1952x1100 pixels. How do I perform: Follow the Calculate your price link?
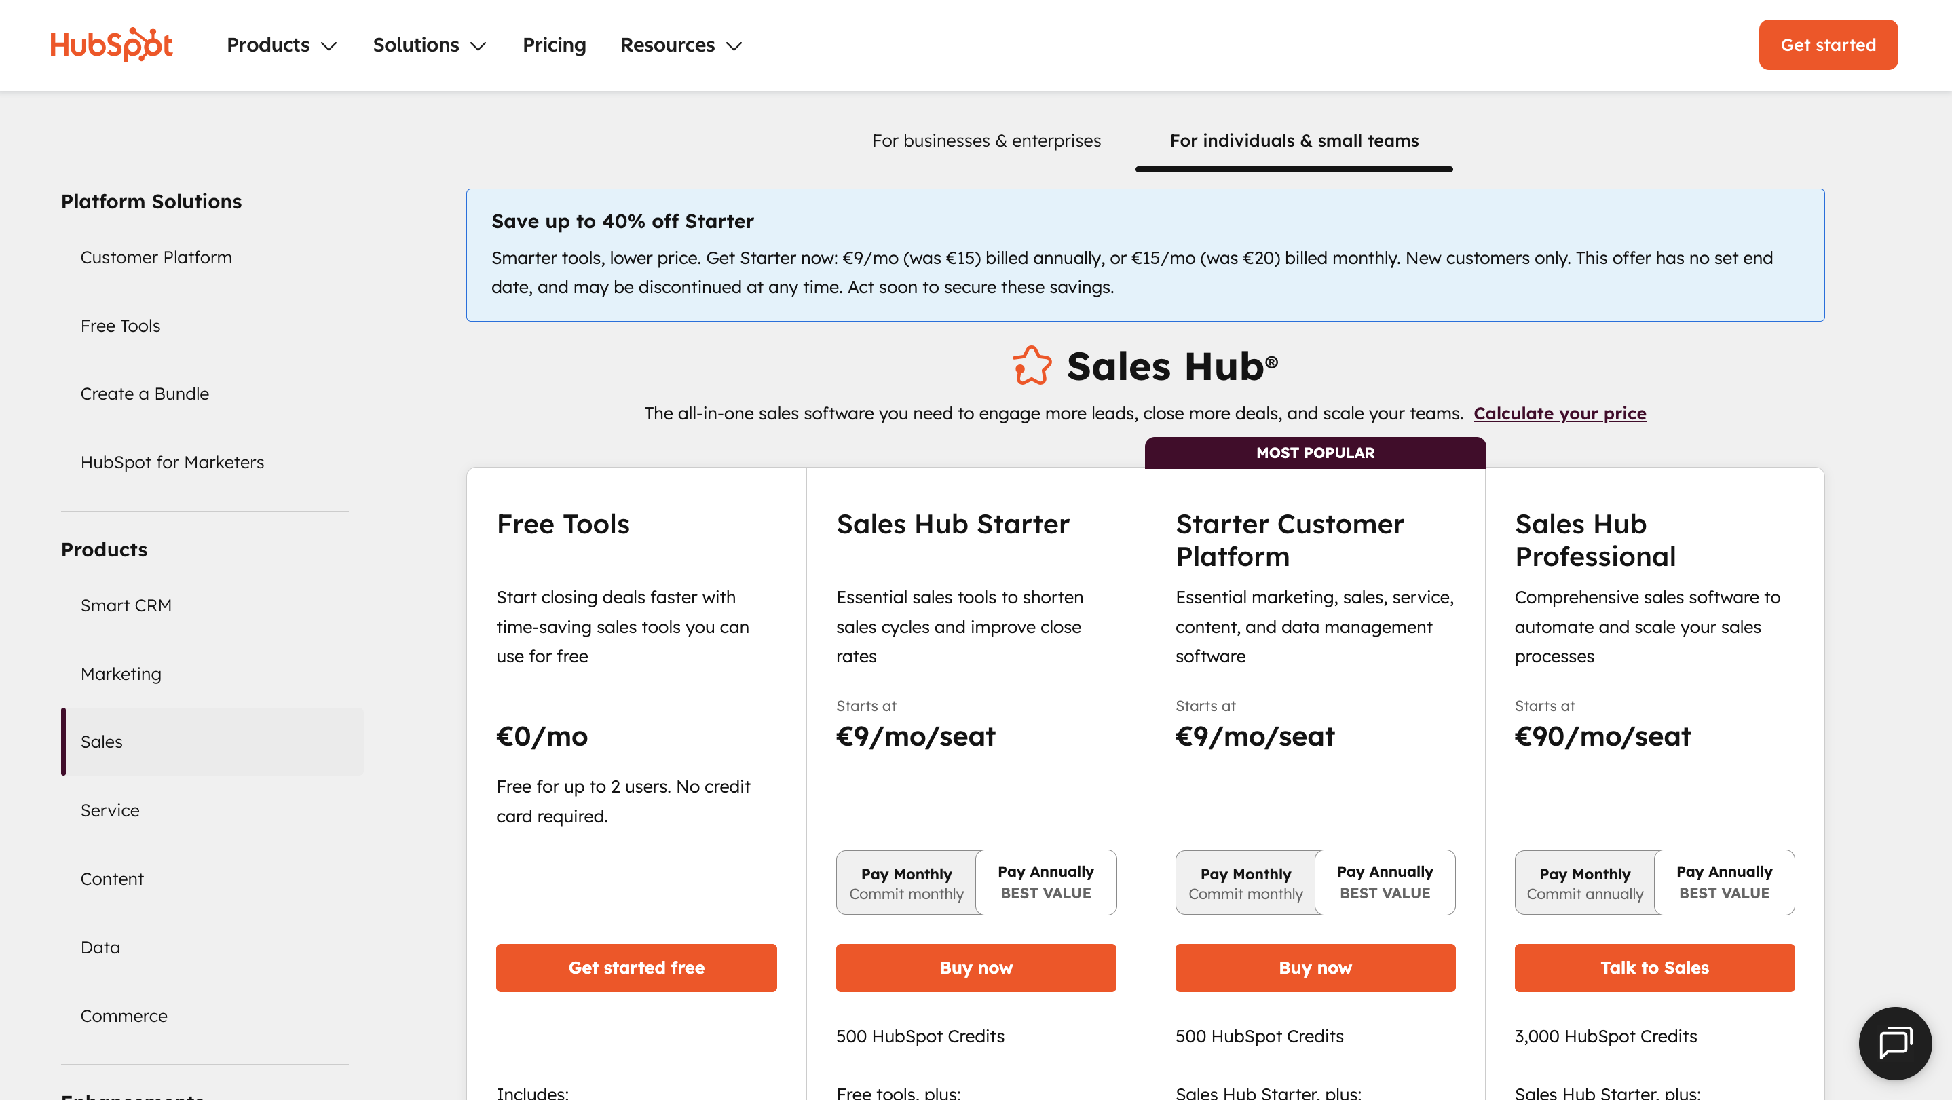1560,414
